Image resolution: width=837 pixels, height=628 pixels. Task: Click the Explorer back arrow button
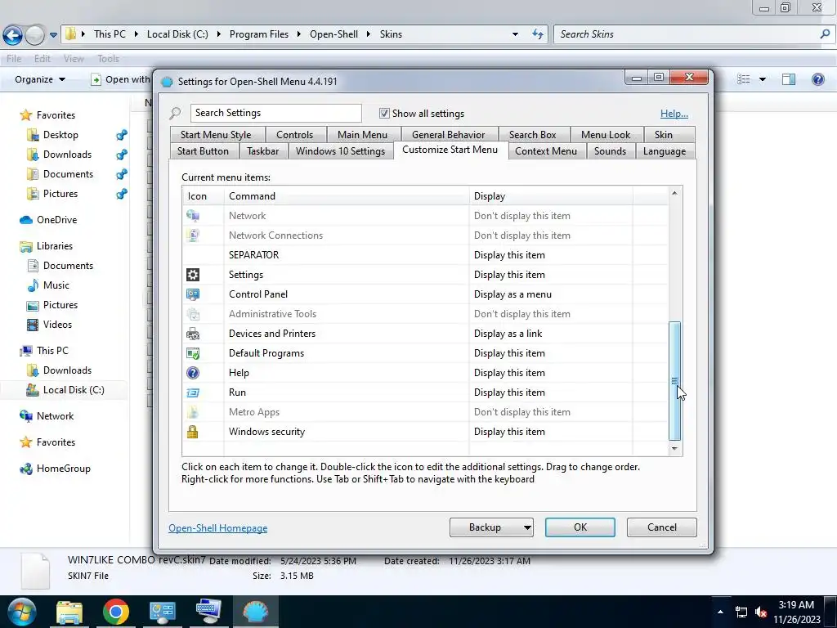pyautogui.click(x=13, y=35)
